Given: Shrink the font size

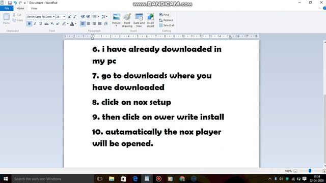Looking at the screenshot, I should [x=74, y=17].
